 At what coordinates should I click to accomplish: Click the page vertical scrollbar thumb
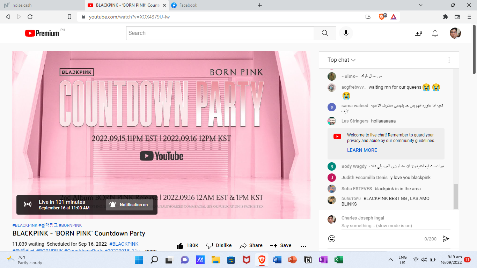coord(474,49)
